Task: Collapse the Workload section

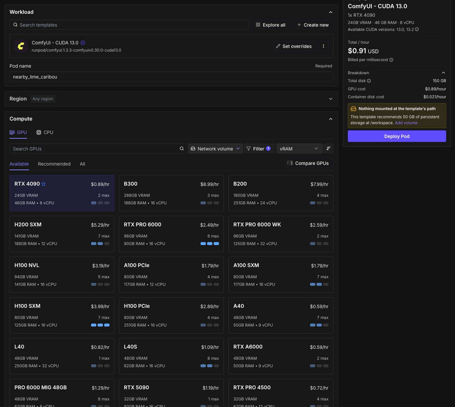Action: click(x=331, y=12)
